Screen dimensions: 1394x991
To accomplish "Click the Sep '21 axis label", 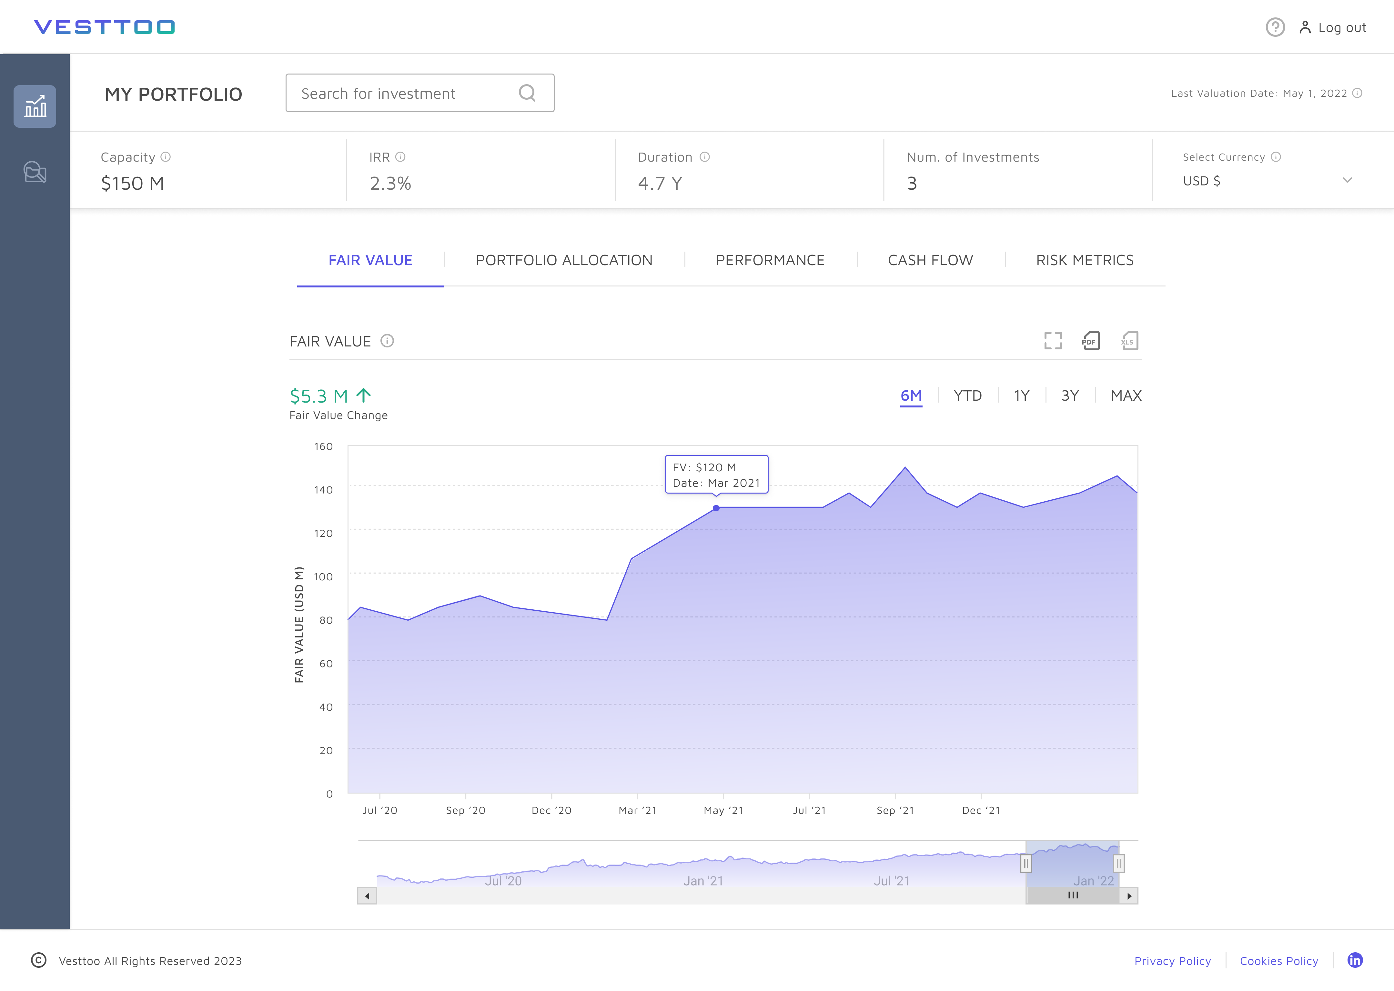I will pos(895,810).
